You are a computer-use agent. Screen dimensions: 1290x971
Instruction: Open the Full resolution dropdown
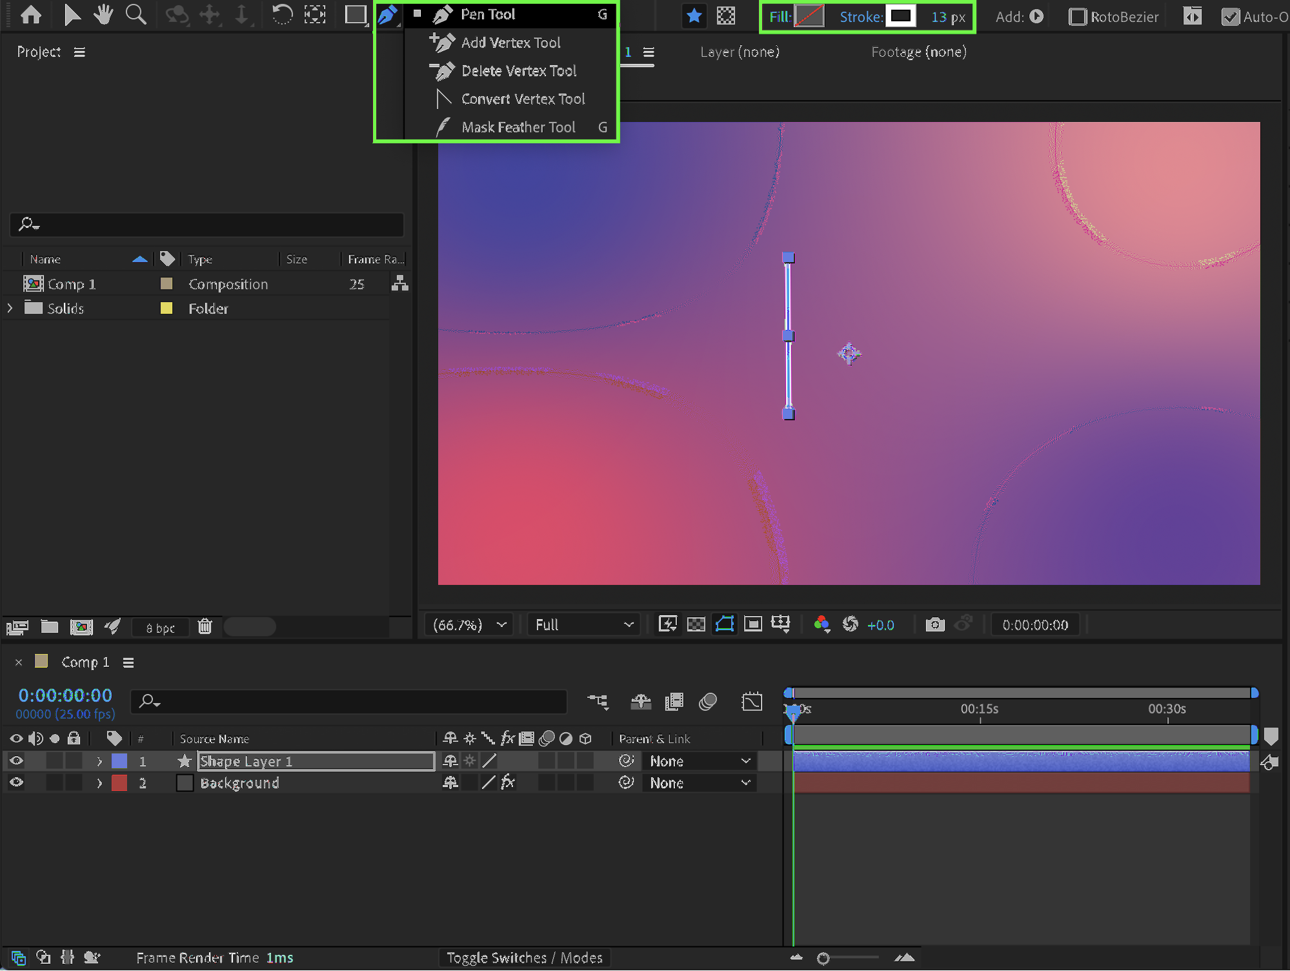583,624
